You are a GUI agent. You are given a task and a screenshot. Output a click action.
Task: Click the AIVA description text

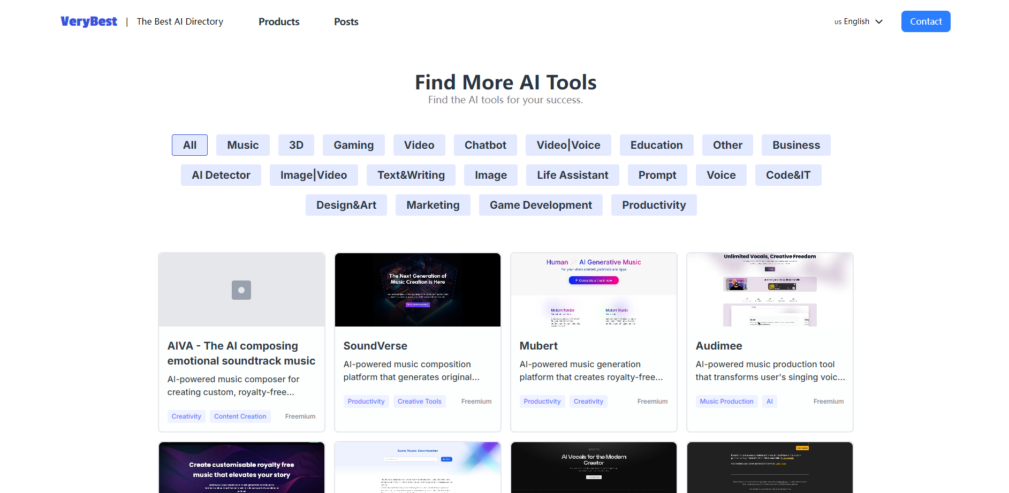pyautogui.click(x=233, y=385)
